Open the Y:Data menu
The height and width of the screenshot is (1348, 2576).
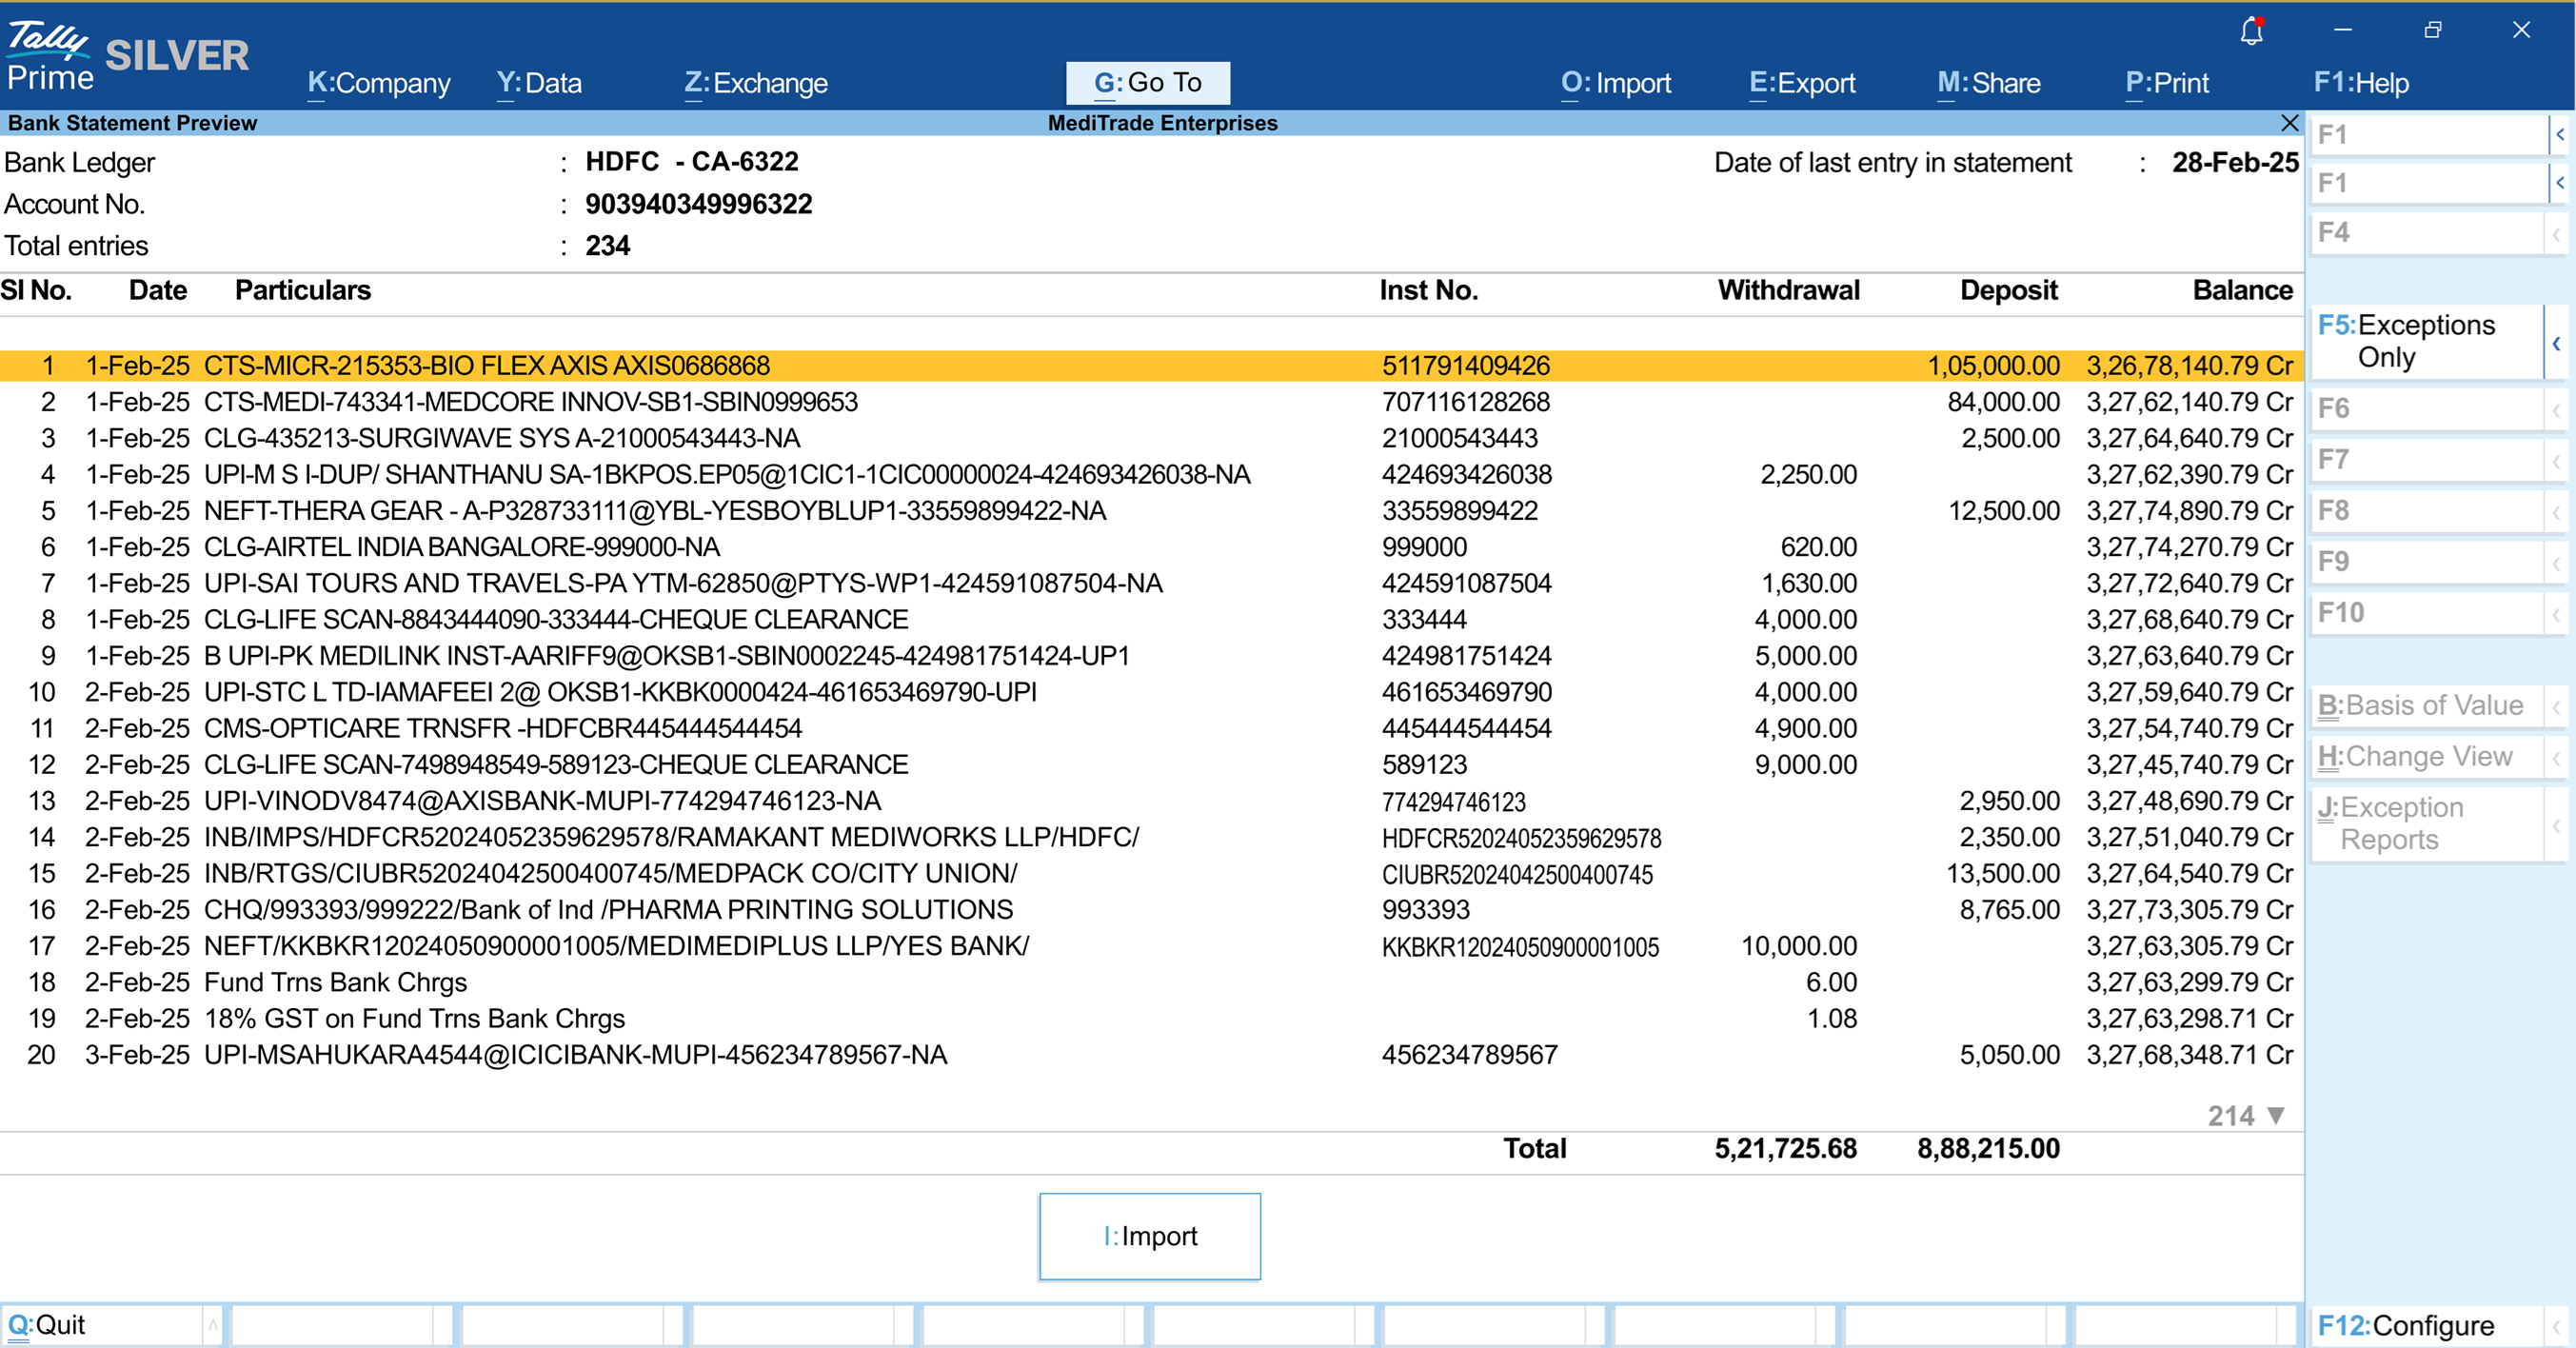tap(539, 83)
